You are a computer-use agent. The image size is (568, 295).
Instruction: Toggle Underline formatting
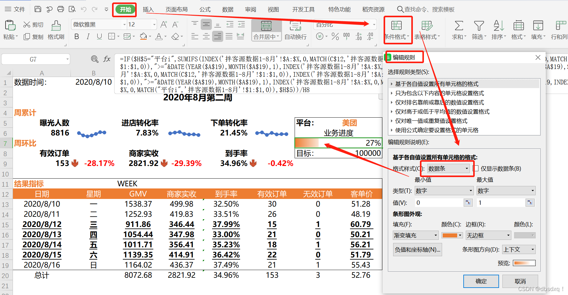[x=99, y=37]
